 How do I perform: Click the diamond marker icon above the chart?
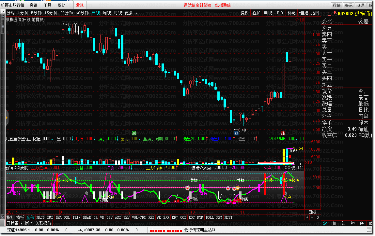tap(297, 20)
